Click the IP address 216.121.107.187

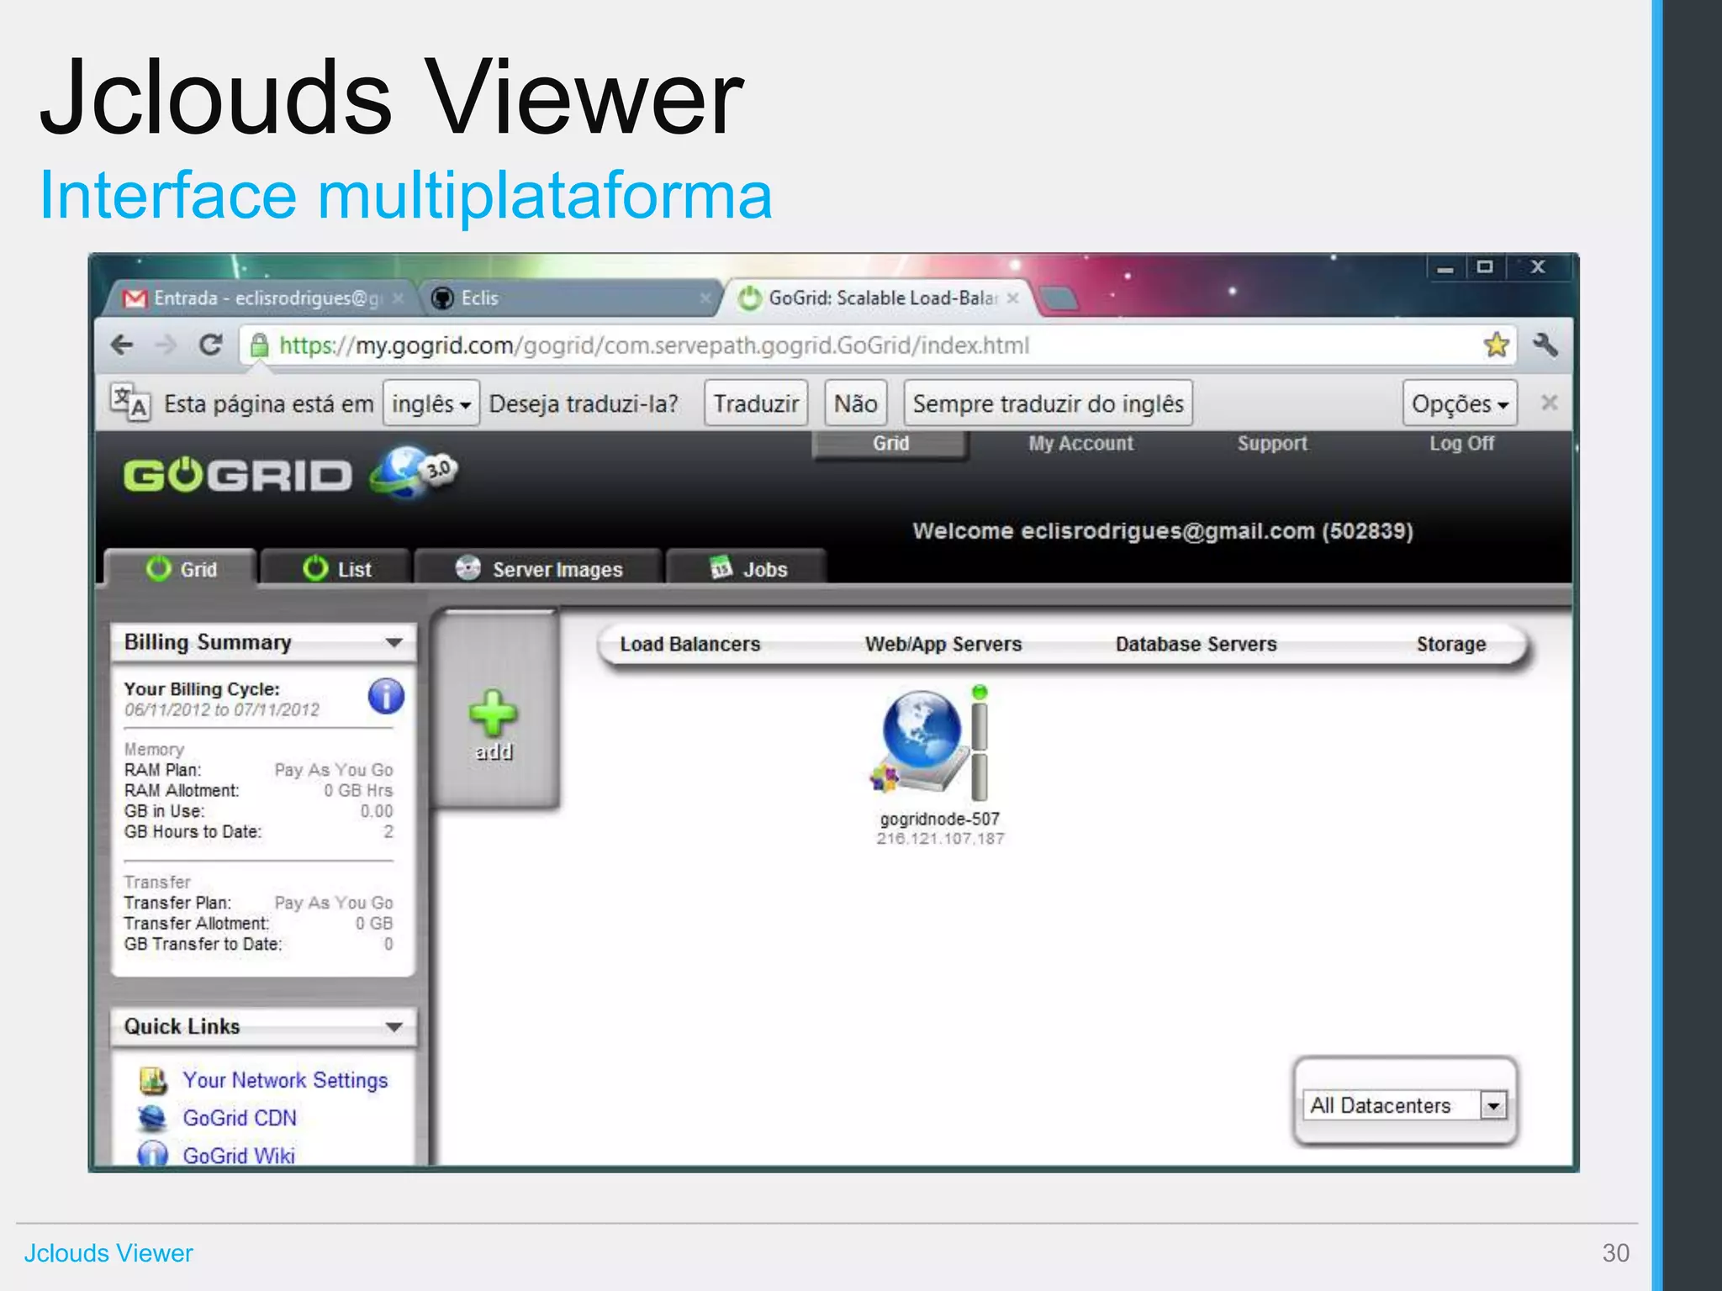tap(940, 839)
